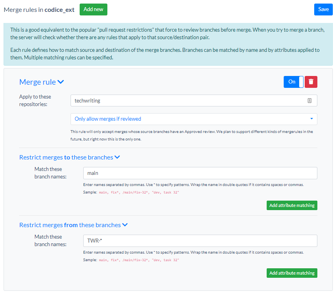This screenshot has width=336, height=294.
Task: Click the 'Merge rule' heading text
Action: 37,82
